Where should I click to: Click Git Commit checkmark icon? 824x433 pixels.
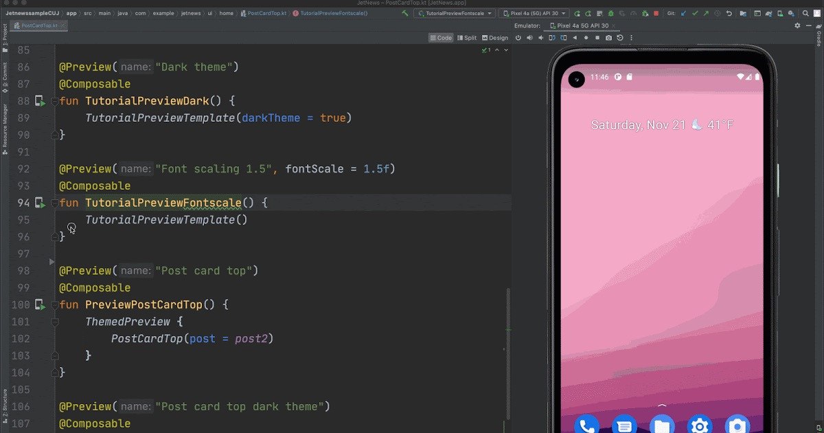point(695,13)
